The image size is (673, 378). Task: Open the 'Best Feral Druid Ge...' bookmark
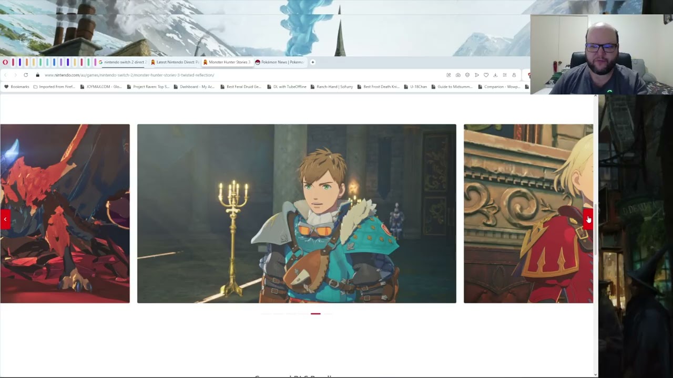pyautogui.click(x=241, y=87)
